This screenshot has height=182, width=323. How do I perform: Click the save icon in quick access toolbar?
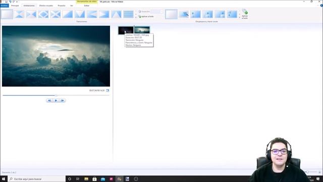(6, 2)
